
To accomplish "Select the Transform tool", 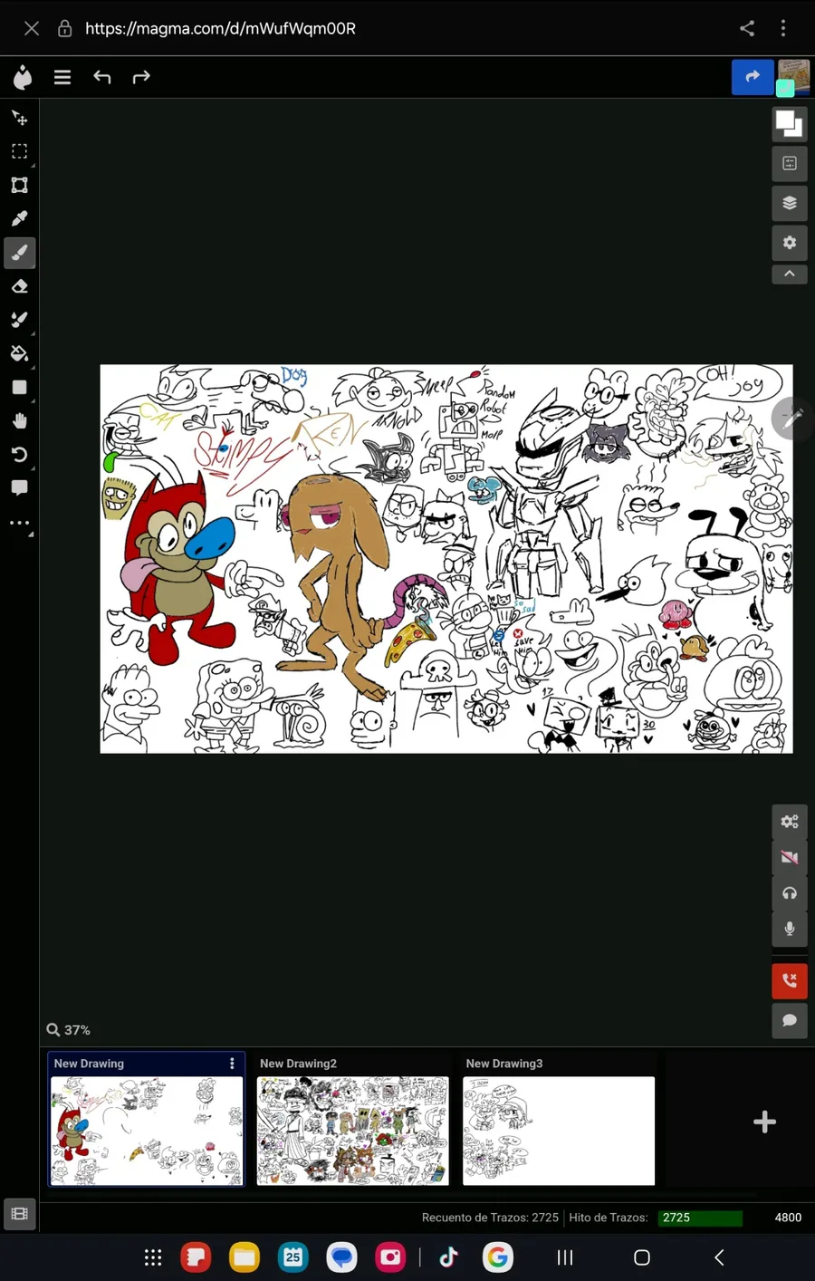I will pos(19,185).
